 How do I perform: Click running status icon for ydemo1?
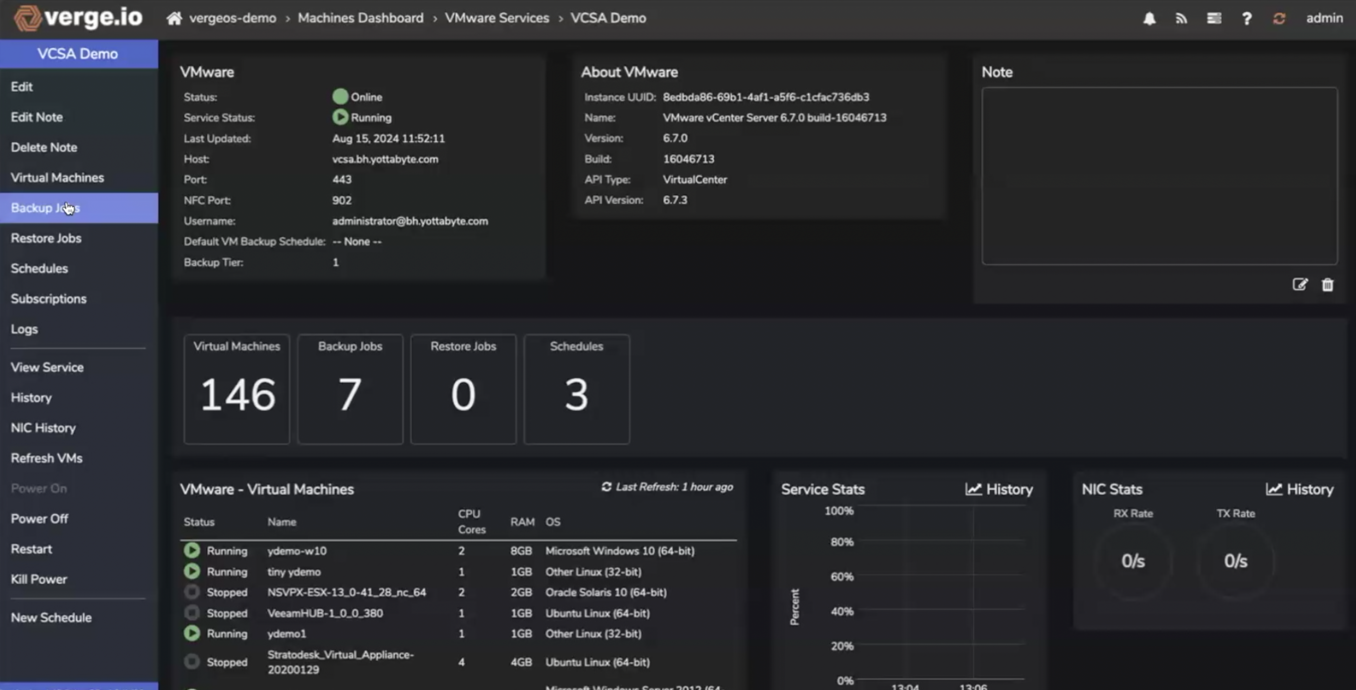coord(192,633)
